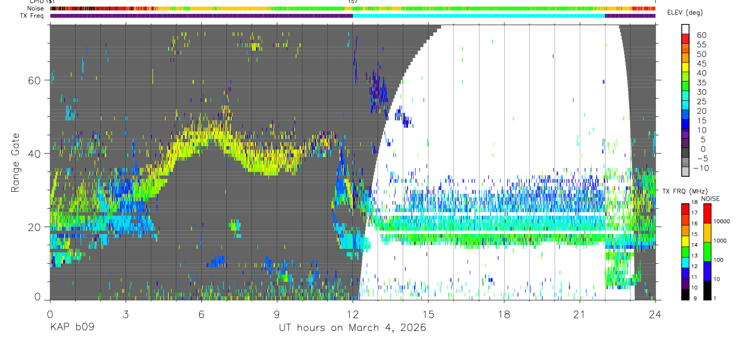
Task: Click the cyan section of TX Freq timeline bar
Action: [x=478, y=16]
